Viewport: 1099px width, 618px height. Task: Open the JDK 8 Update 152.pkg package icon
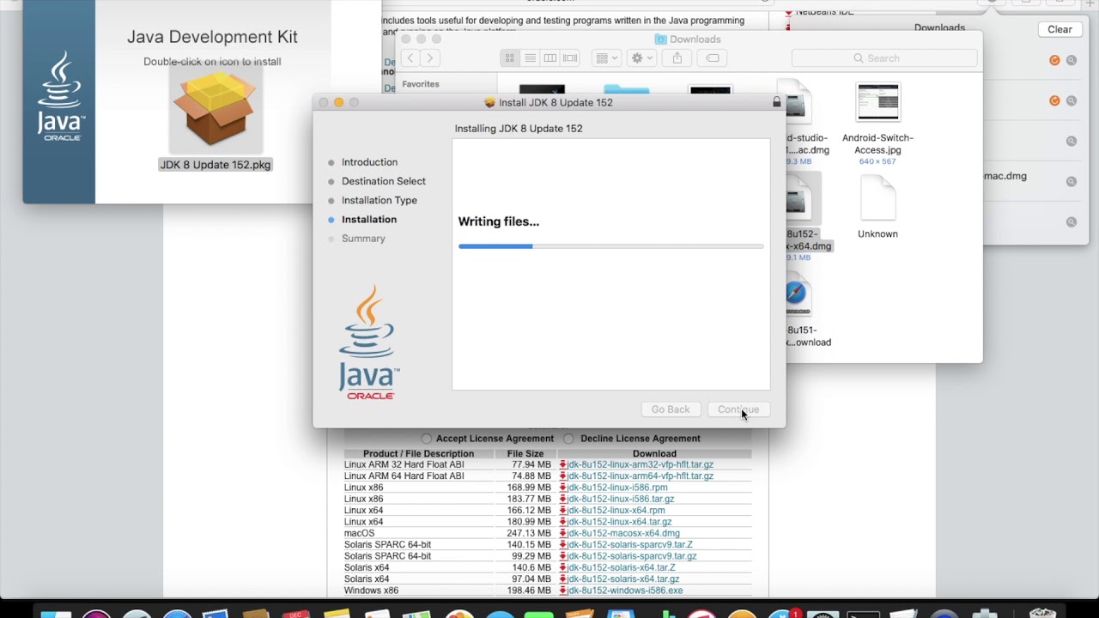(215, 109)
